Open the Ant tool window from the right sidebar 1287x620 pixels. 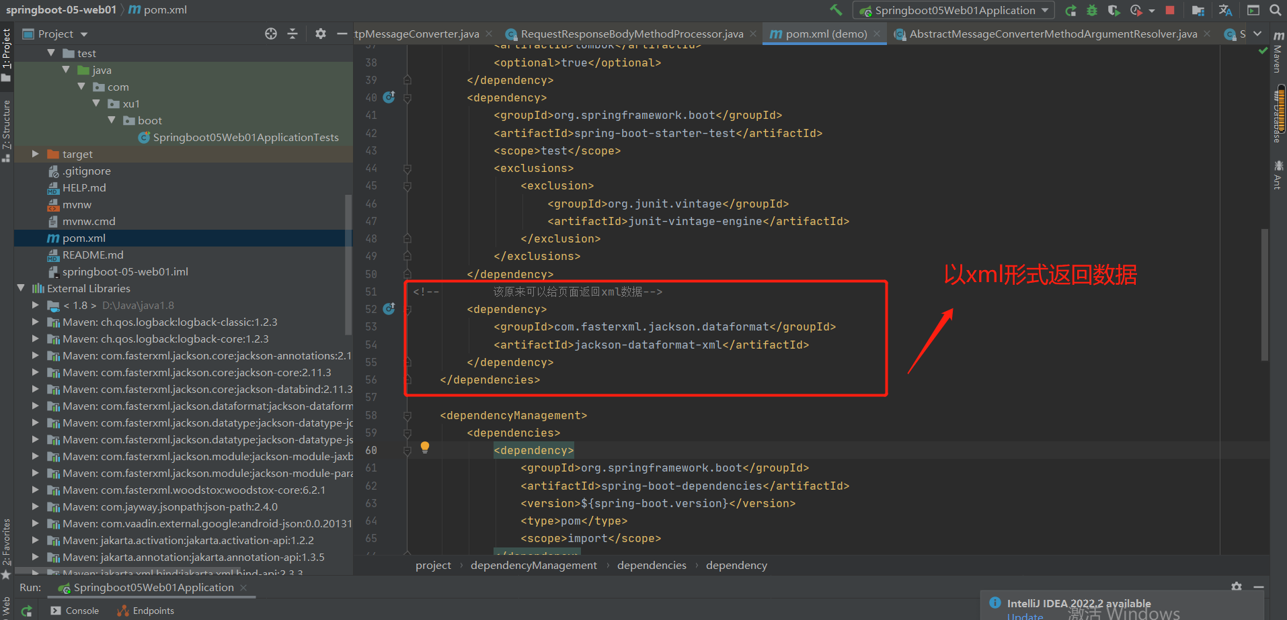click(x=1278, y=175)
